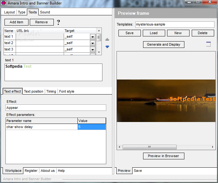Click text list scrollbar up arrow
The width and height of the screenshot is (218, 183).
(99, 31)
